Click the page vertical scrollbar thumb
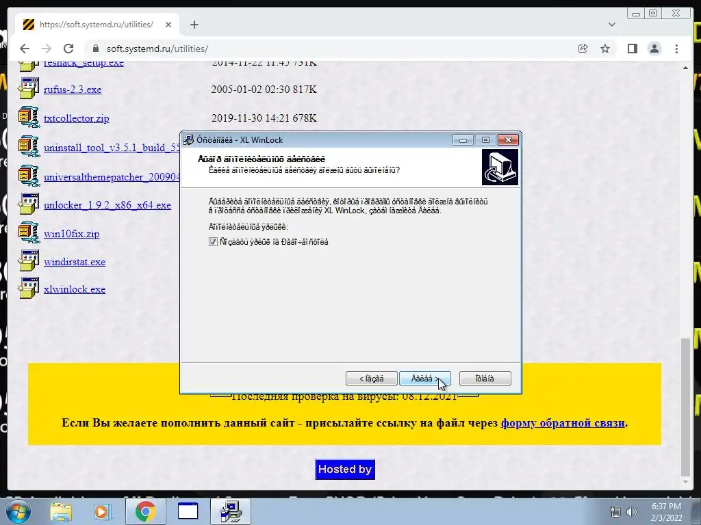The width and height of the screenshot is (701, 525). tap(685, 406)
